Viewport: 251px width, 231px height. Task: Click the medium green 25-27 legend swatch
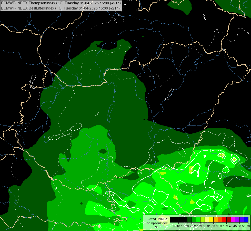click(194, 220)
